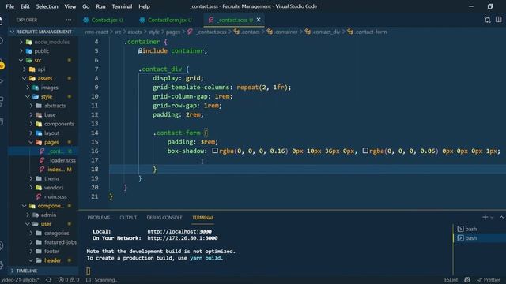Switch to TERMINAL panel tab
This screenshot has width=506, height=284.
pos(202,218)
